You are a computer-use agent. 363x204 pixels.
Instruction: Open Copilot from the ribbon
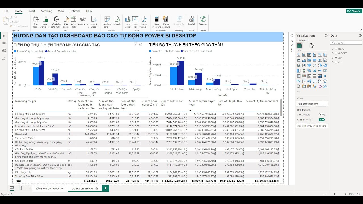tap(203, 20)
